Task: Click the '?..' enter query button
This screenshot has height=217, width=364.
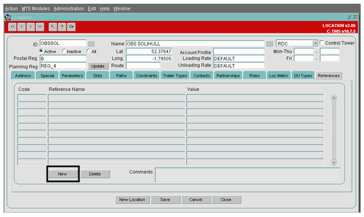Action: click(x=53, y=27)
